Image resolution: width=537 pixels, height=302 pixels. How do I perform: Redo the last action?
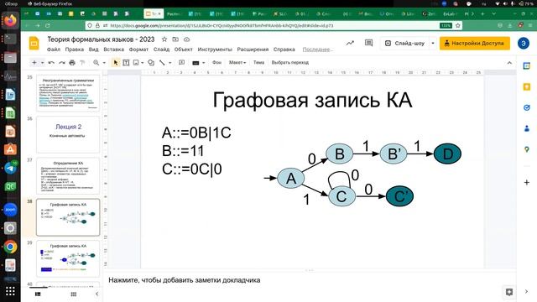coord(62,63)
